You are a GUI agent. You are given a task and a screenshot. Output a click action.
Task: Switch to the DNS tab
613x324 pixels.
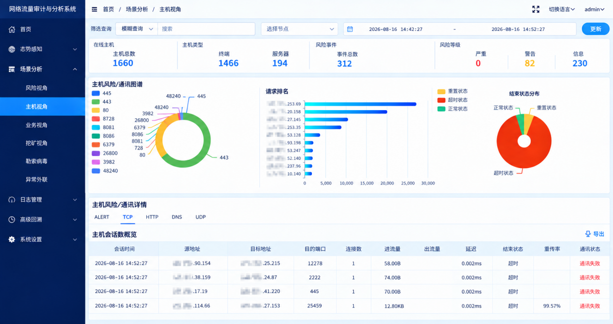coord(177,217)
